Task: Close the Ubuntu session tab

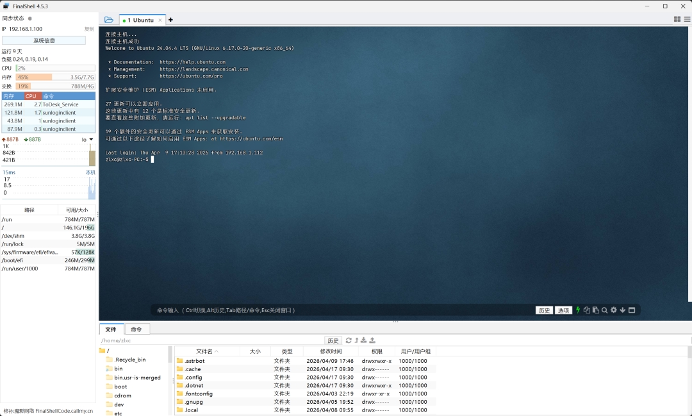Action: [x=160, y=20]
